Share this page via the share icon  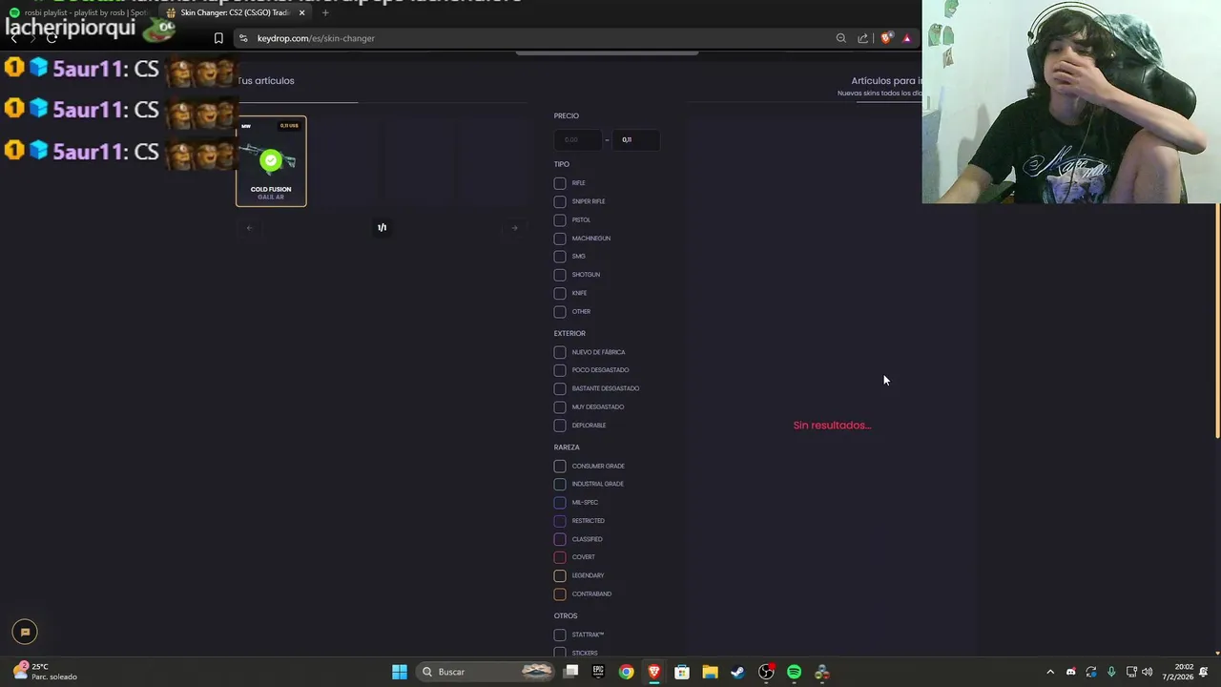coord(863,38)
